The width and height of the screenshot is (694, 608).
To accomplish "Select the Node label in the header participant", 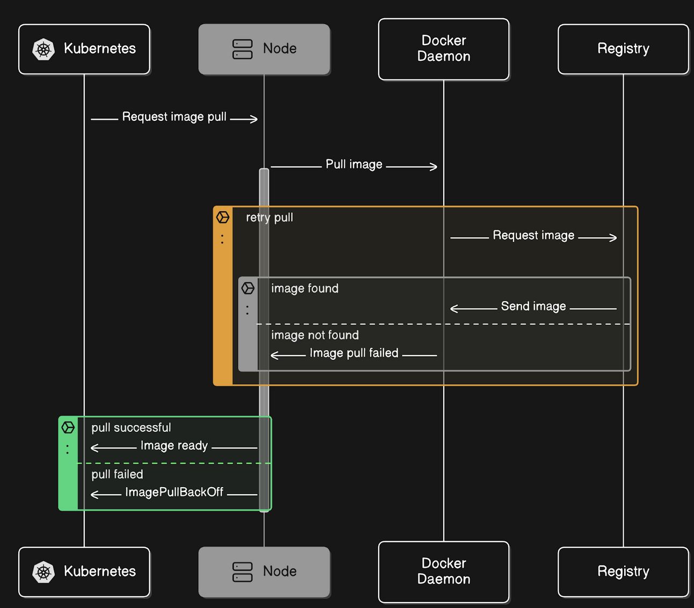I will click(280, 48).
